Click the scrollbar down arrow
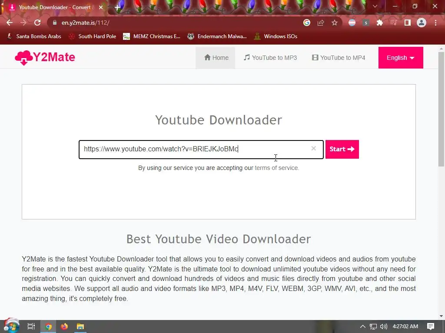 click(441, 316)
